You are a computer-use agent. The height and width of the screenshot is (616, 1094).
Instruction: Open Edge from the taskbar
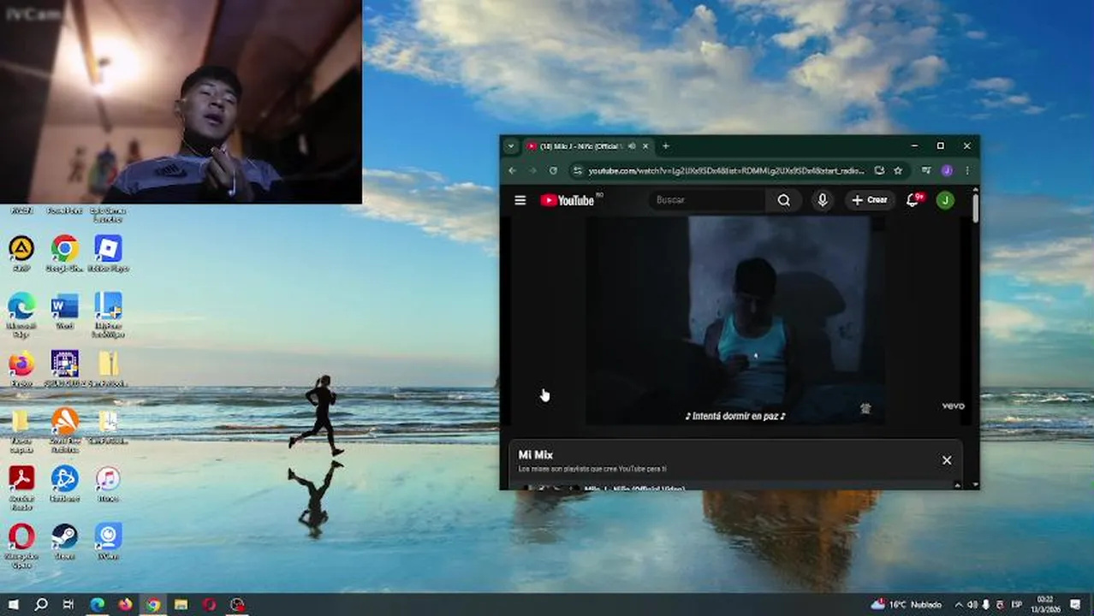coord(97,605)
